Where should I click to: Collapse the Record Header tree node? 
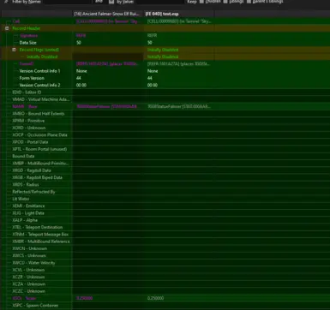(7, 28)
